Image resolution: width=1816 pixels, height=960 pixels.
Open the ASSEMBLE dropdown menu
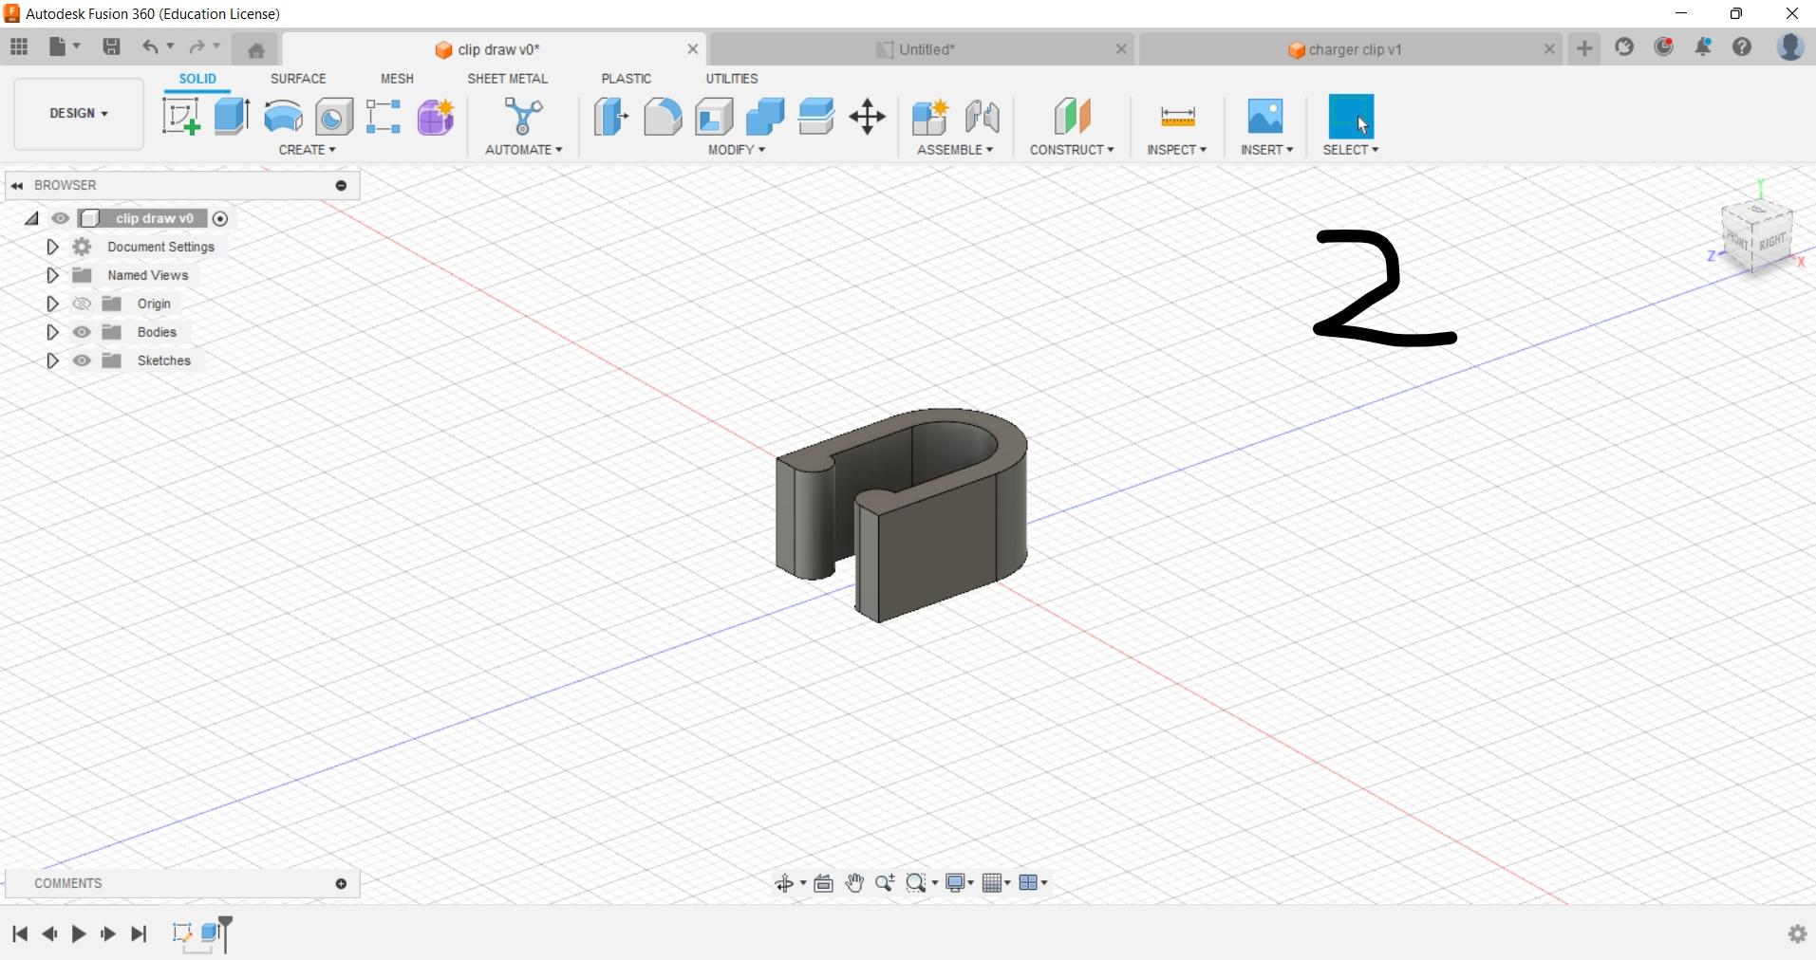pos(955,150)
